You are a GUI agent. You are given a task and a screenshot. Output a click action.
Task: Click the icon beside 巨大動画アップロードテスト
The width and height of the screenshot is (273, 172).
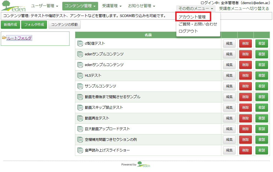coord(80,129)
